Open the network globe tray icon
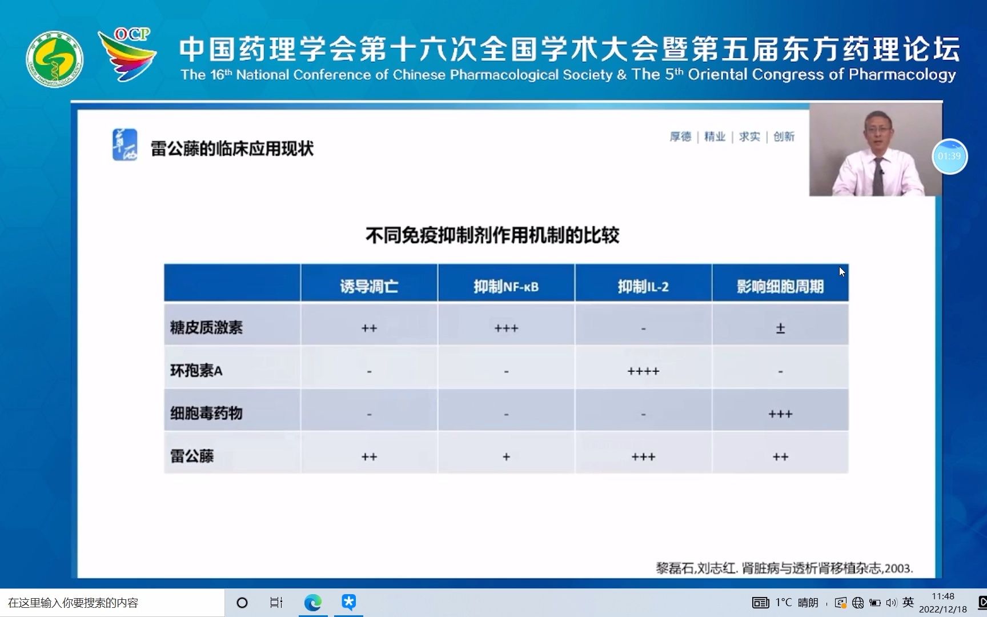The image size is (987, 617). tap(858, 603)
